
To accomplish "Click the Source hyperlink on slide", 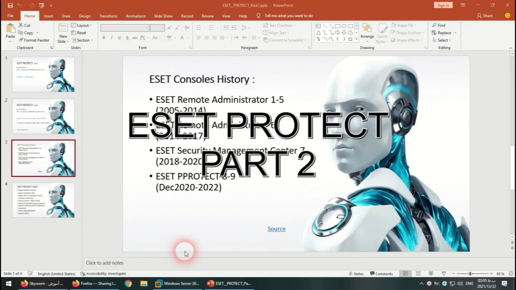I will [x=276, y=229].
